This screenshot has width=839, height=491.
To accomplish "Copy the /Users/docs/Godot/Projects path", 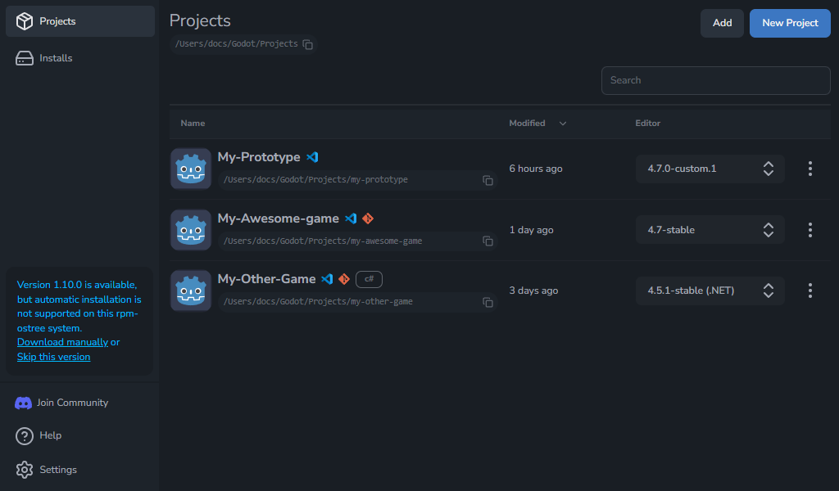I will click(x=308, y=44).
